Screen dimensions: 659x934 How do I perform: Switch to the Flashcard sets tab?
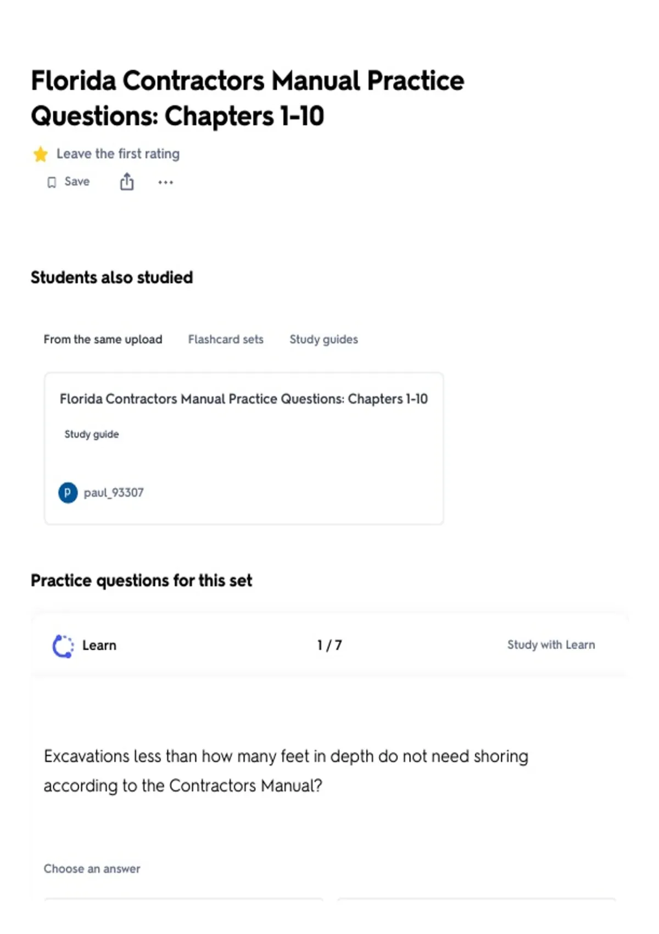pos(226,340)
